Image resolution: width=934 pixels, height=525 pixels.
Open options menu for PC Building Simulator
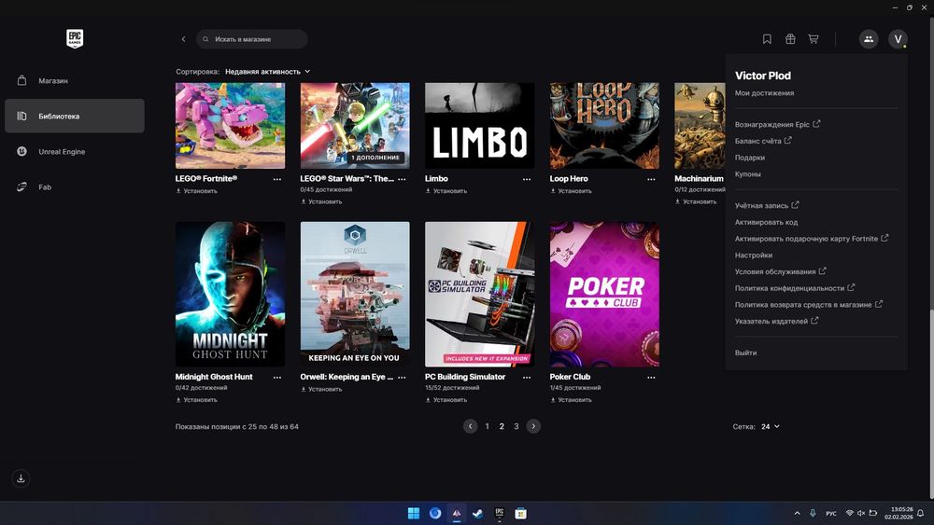(x=527, y=377)
